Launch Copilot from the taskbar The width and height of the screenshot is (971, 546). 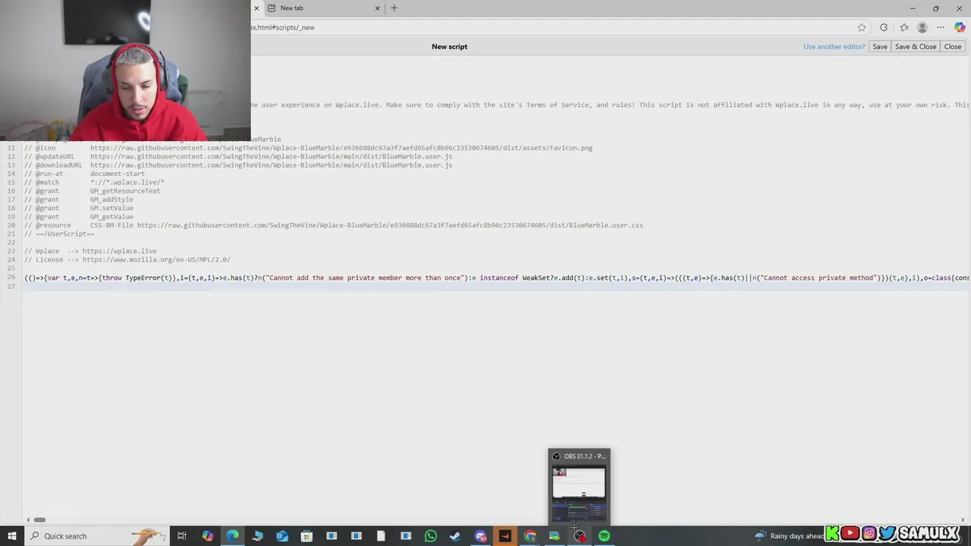207,536
